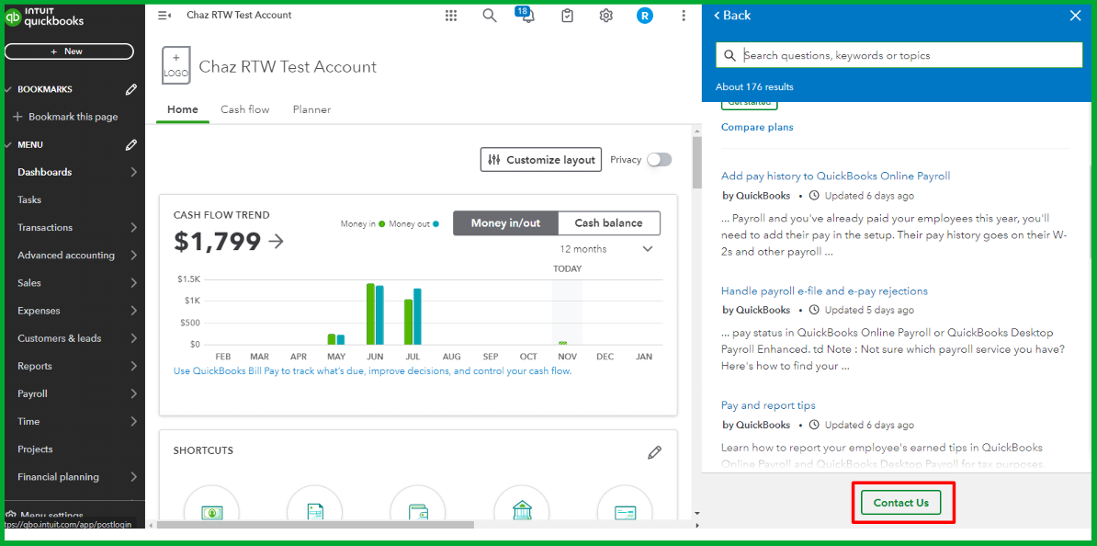Edit bookmarks using the pencil icon
The width and height of the screenshot is (1097, 546).
click(130, 89)
